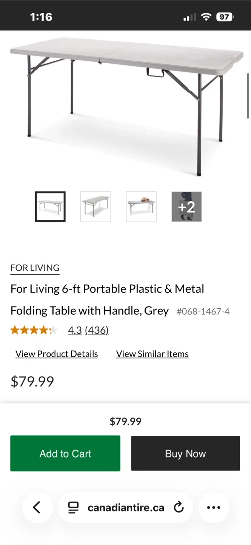Open the FOR LIVING brand link
This screenshot has height=545, width=251.
point(34,268)
